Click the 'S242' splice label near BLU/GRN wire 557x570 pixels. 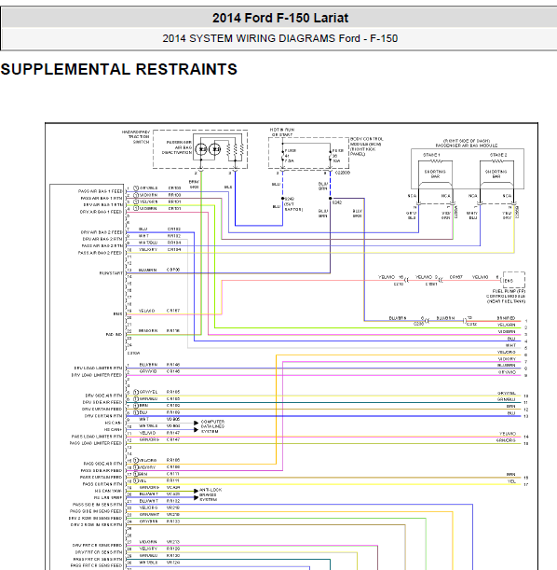click(x=337, y=202)
